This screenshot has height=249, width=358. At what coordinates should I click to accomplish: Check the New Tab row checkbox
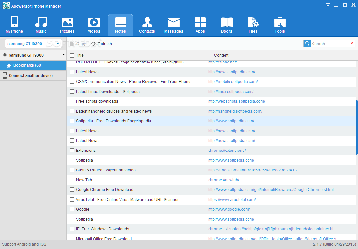tap(72, 180)
